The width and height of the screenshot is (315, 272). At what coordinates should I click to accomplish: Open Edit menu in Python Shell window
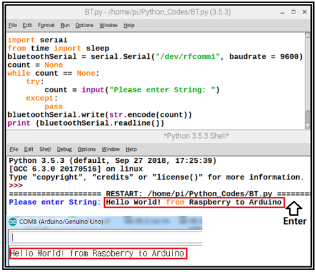(x=28, y=149)
